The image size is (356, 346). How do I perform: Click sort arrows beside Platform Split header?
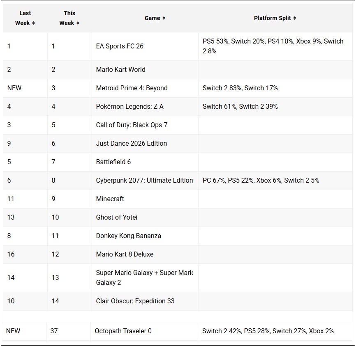tap(295, 18)
